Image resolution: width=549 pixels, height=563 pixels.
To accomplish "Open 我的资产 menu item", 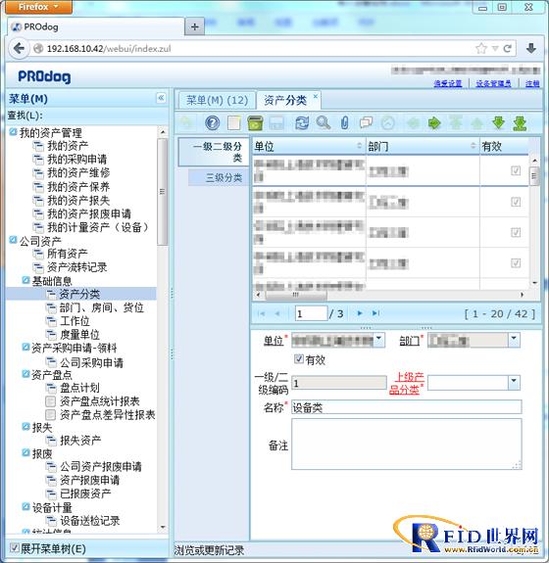I will (x=68, y=146).
